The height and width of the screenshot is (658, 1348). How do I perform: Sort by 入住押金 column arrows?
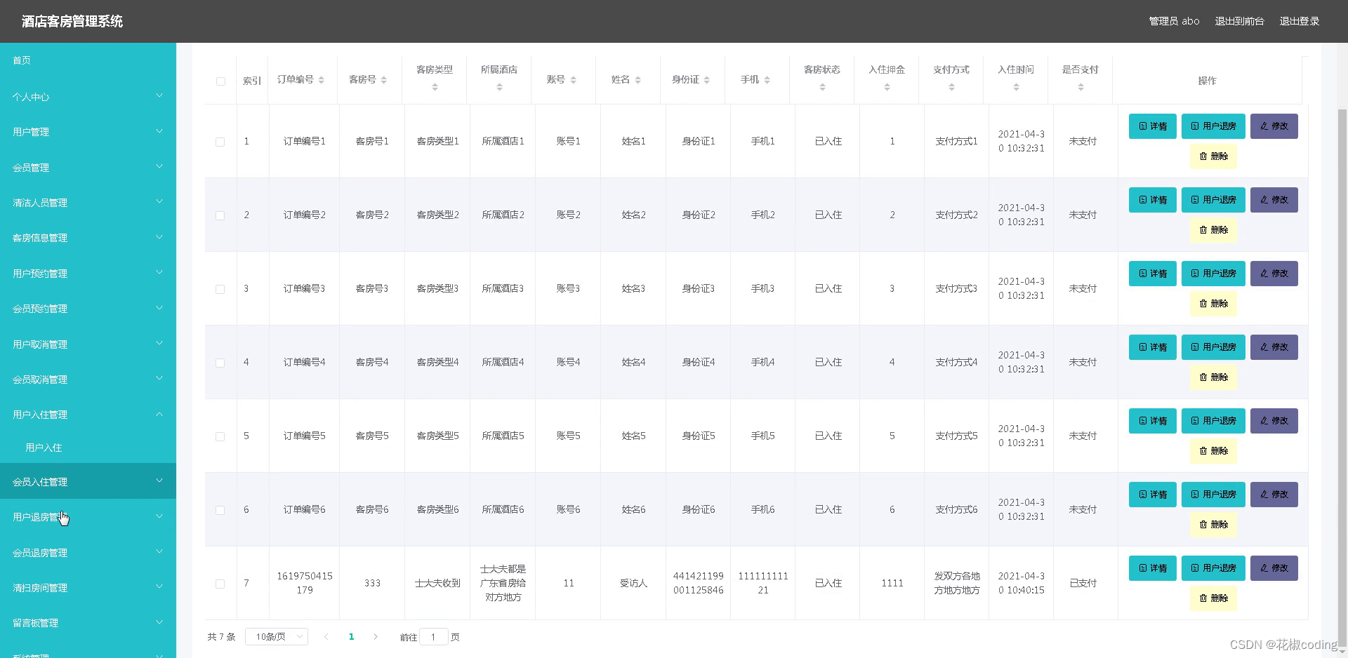click(887, 87)
